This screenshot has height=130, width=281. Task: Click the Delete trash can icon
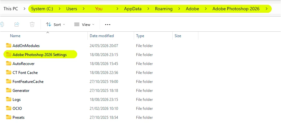tap(32, 24)
